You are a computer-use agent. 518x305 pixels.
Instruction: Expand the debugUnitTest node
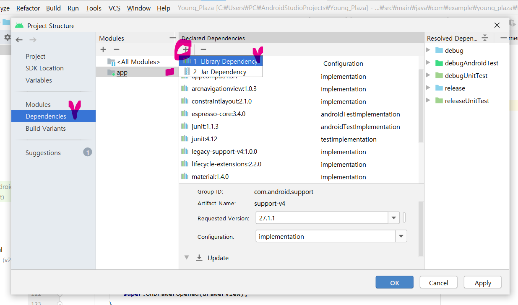[x=428, y=75]
